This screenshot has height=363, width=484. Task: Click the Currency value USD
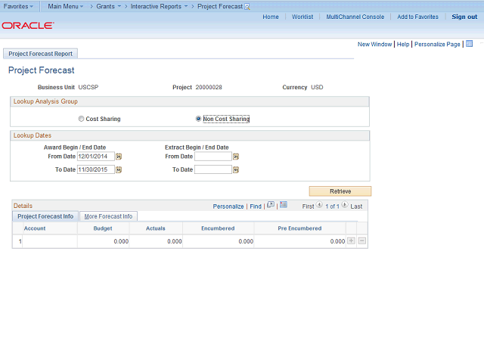[x=317, y=88]
